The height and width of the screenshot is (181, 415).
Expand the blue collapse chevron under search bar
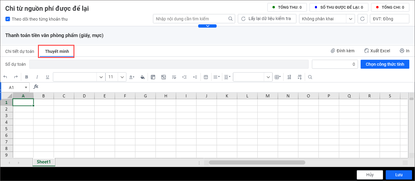click(207, 26)
